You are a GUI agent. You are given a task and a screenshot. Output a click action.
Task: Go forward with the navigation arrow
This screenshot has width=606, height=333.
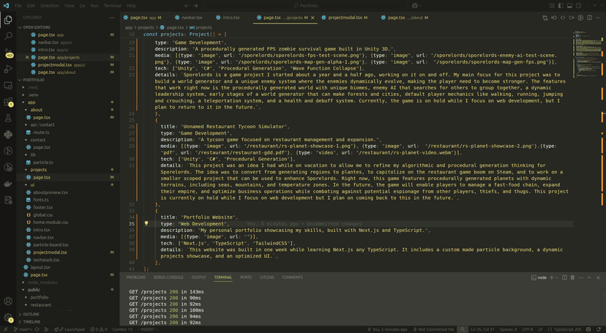coord(195,6)
